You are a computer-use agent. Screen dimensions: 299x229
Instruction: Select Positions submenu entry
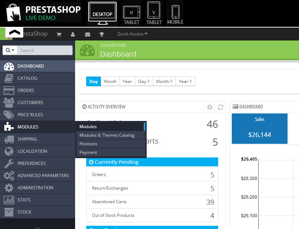pyautogui.click(x=111, y=144)
